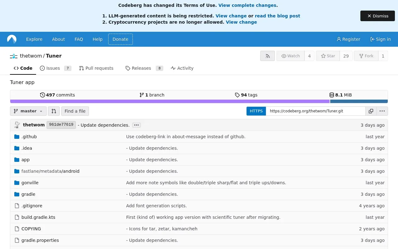Open the fastlane/metadata/android folder
The height and width of the screenshot is (249, 398).
click(50, 171)
